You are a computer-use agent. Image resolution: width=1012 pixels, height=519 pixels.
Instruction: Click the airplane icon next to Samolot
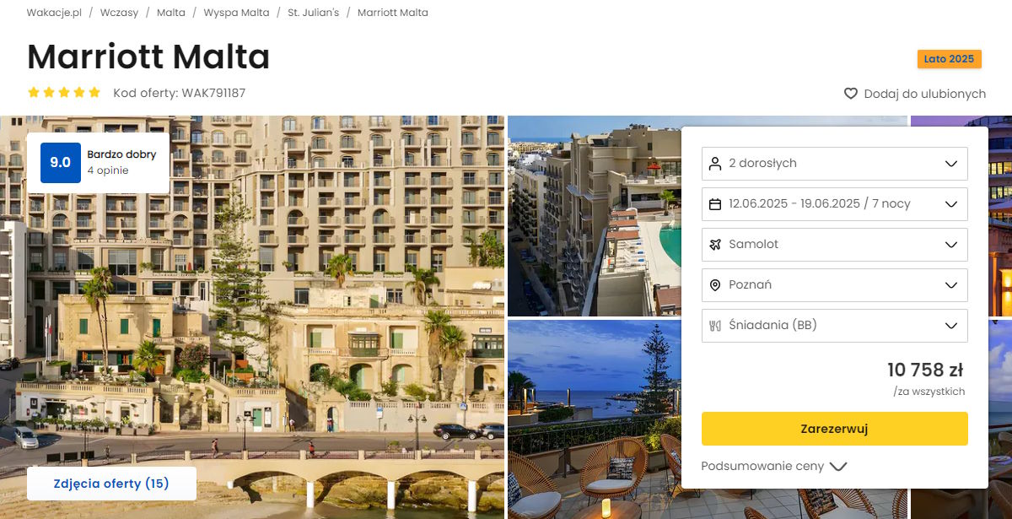click(715, 244)
